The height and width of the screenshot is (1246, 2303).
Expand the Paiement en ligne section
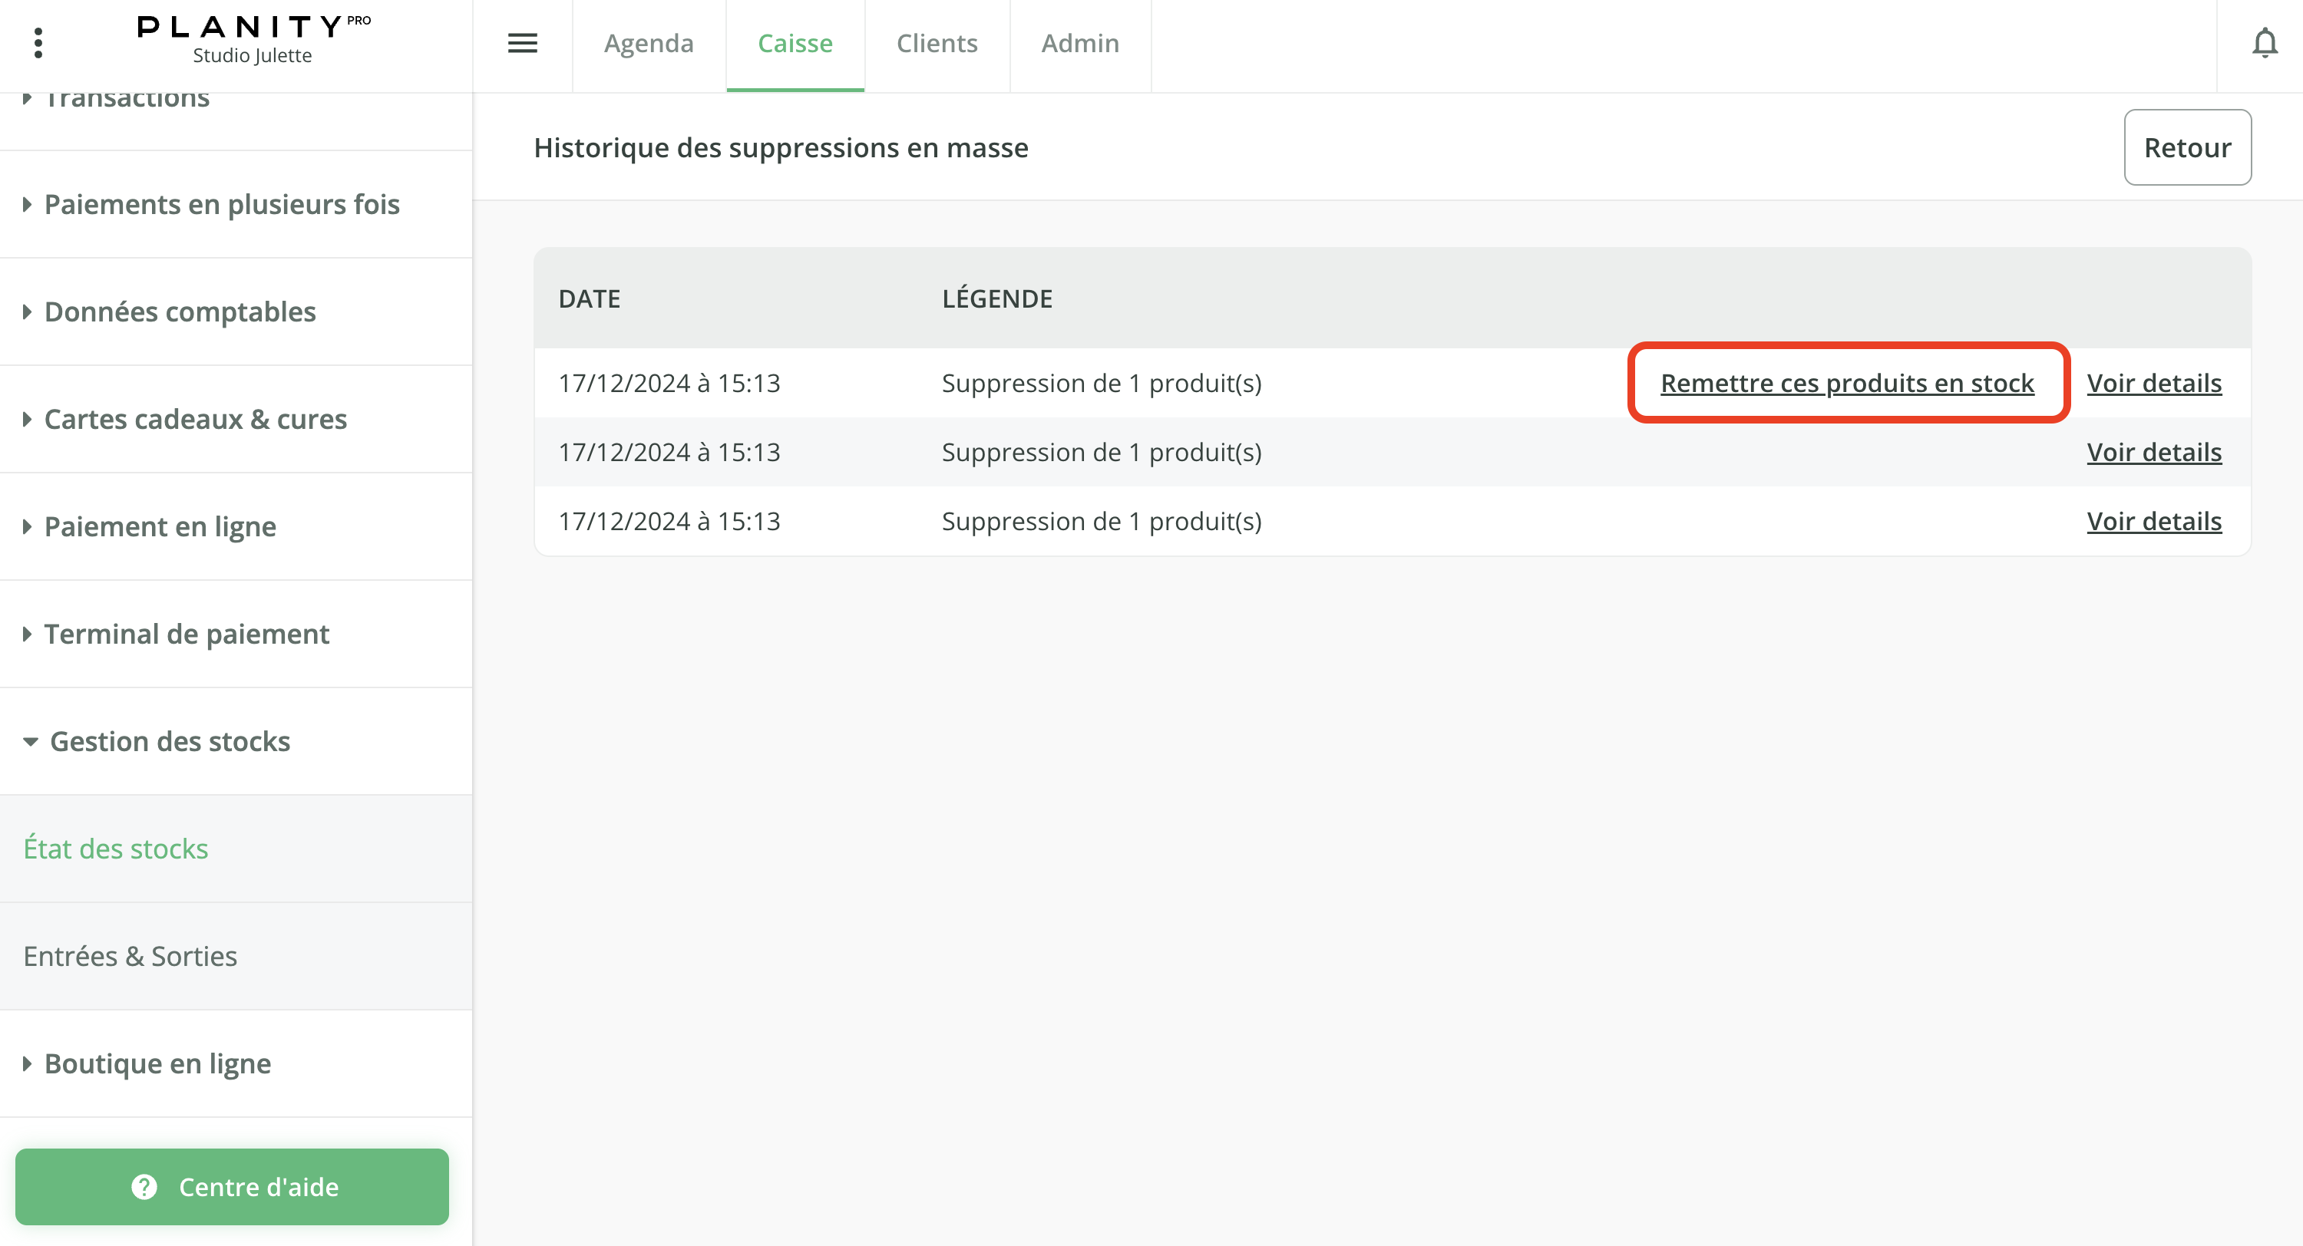(160, 526)
